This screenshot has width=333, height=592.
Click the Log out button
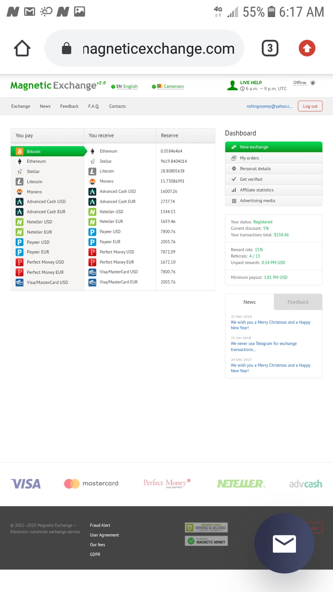coord(310,106)
